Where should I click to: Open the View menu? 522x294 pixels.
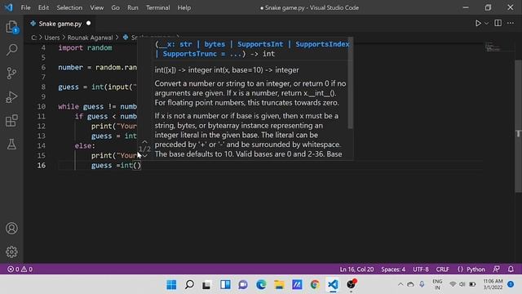coord(96,7)
